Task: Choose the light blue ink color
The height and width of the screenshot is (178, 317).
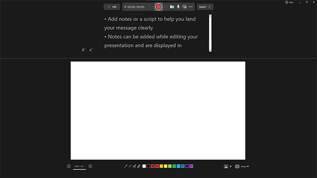Action: click(178, 166)
